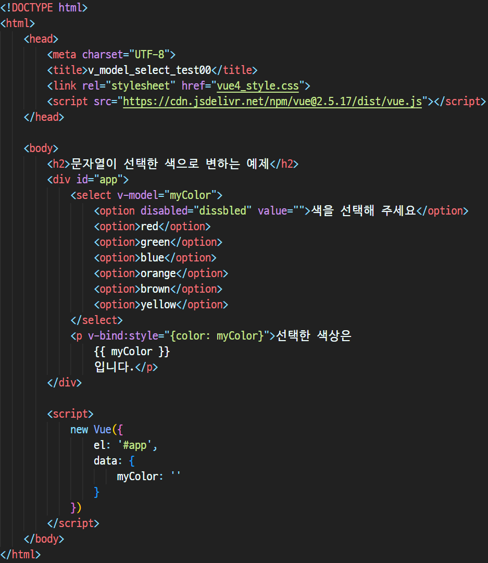Click the word blue in option

click(x=152, y=258)
